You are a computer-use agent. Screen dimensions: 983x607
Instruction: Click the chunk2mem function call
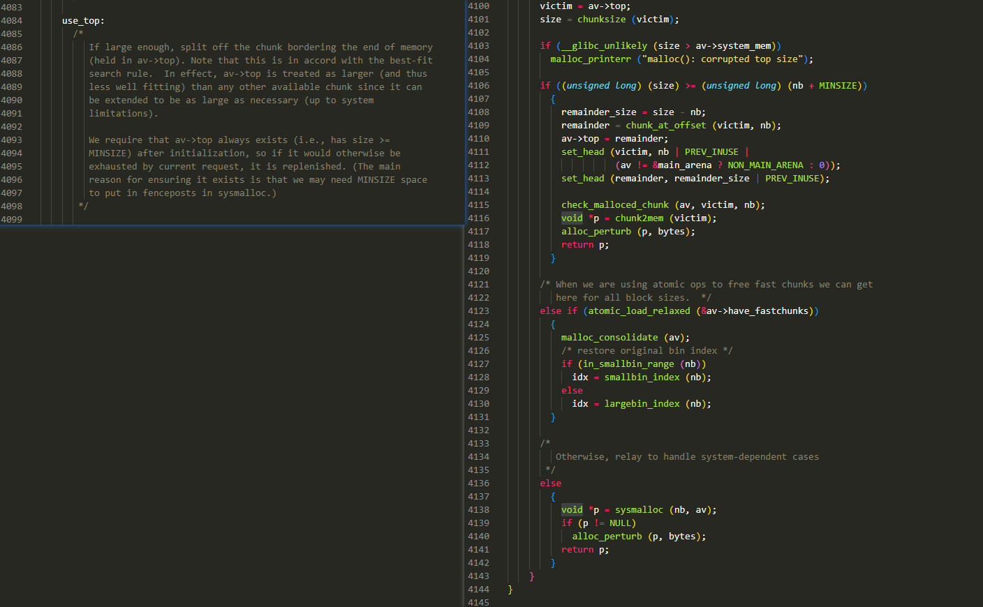coord(639,218)
